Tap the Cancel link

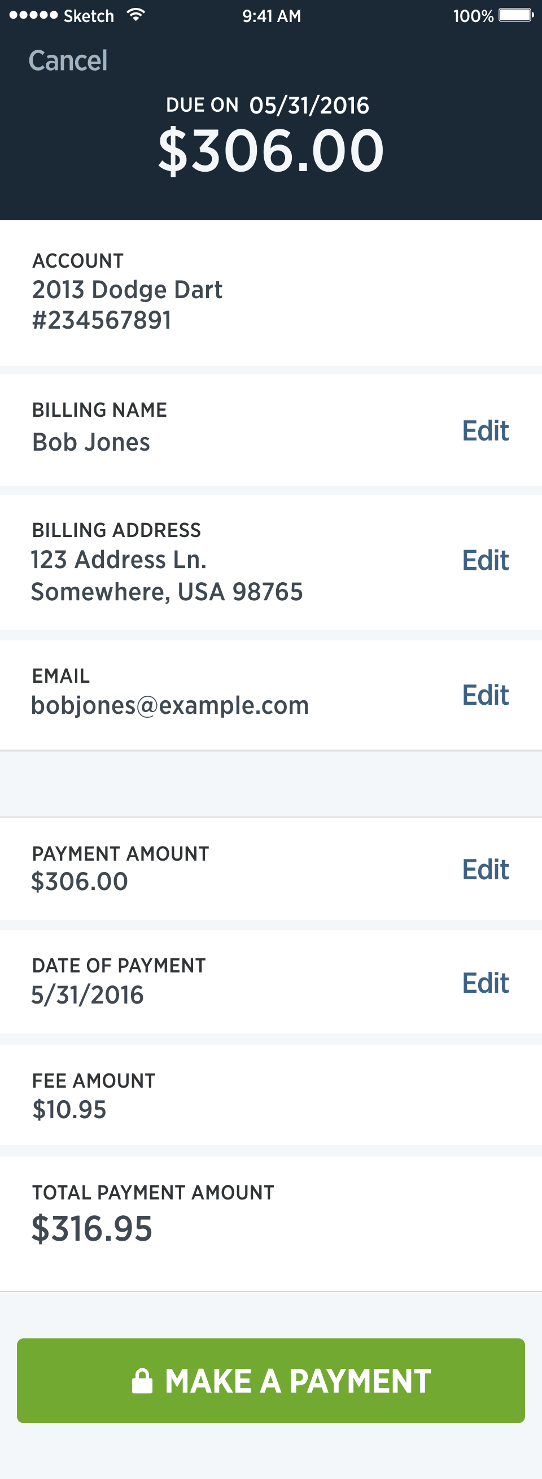click(68, 60)
